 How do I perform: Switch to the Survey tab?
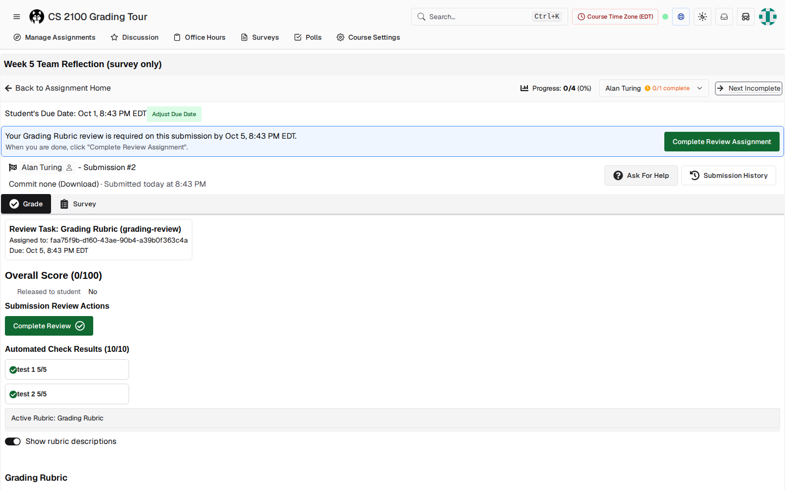coord(78,204)
